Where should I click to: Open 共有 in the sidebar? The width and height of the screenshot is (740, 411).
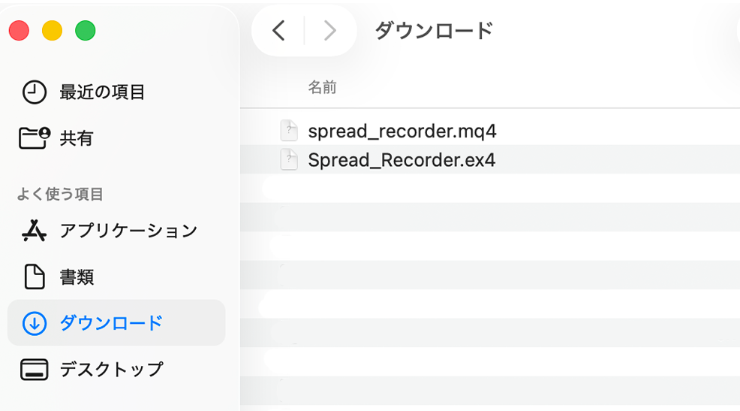coord(77,138)
